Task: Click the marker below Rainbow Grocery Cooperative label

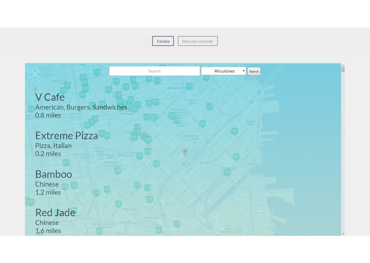Action: (x=100, y=231)
